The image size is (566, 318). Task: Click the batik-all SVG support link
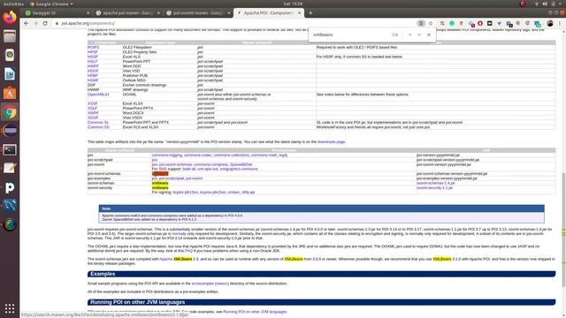pos(188,169)
